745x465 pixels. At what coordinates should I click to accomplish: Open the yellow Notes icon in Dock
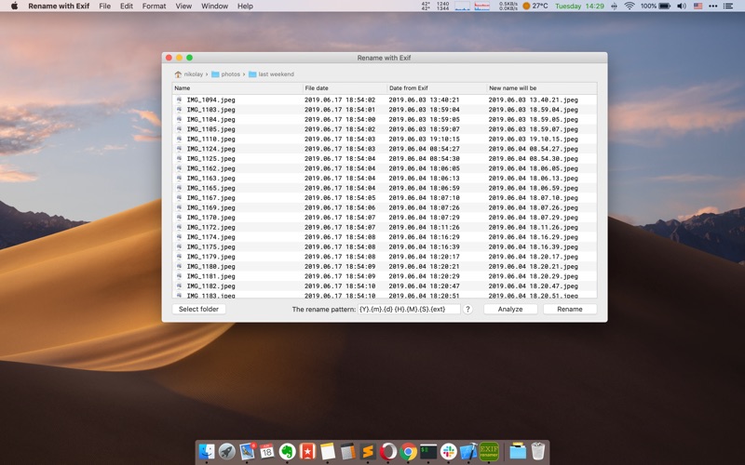point(328,451)
